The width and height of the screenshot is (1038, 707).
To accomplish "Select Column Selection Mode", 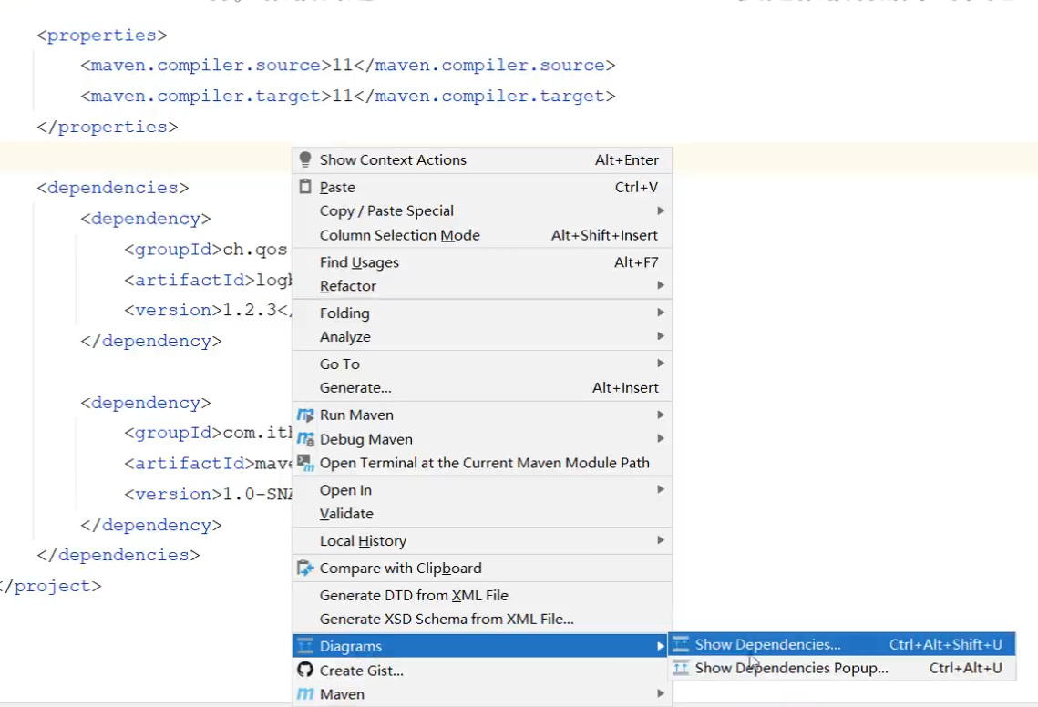I will (x=482, y=235).
